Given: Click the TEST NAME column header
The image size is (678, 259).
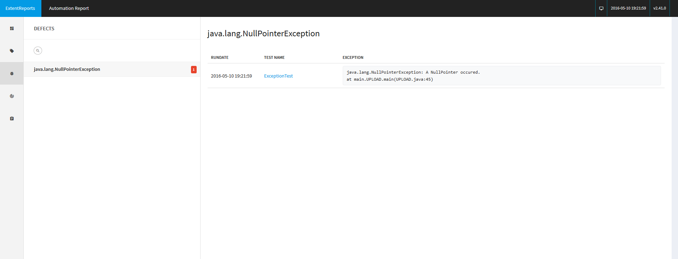Looking at the screenshot, I should (274, 57).
